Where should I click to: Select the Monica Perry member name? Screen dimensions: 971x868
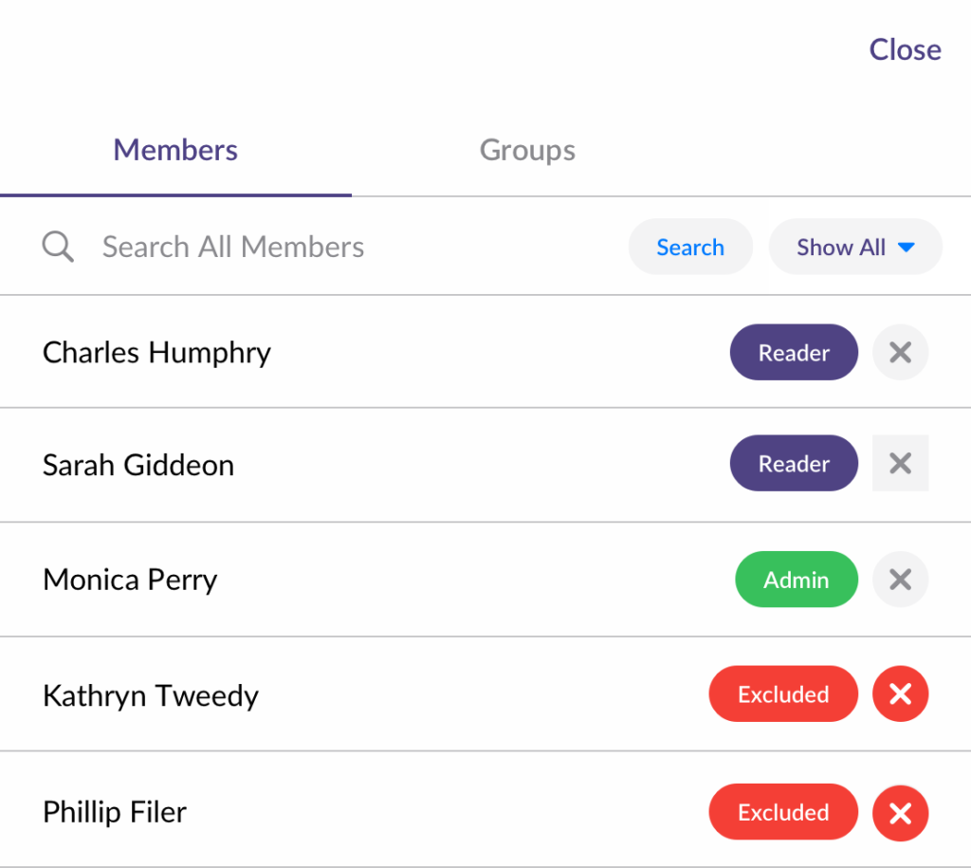(130, 580)
